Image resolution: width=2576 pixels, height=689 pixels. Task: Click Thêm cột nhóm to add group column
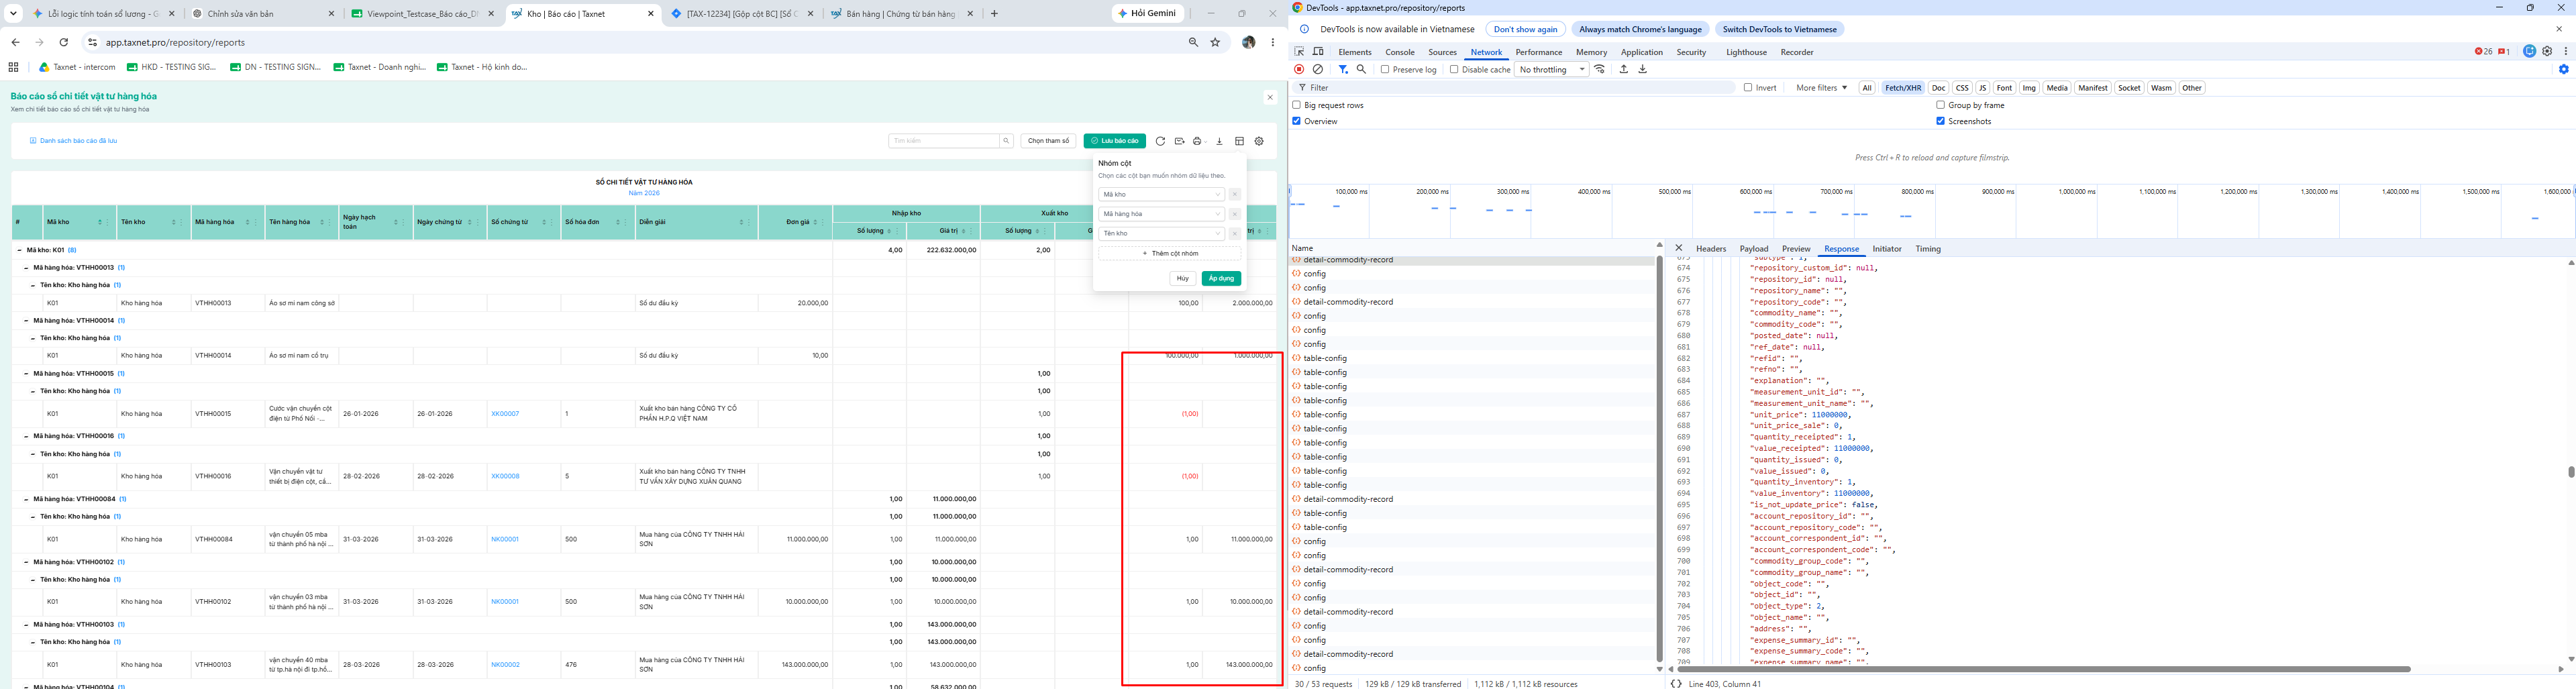tap(1169, 253)
